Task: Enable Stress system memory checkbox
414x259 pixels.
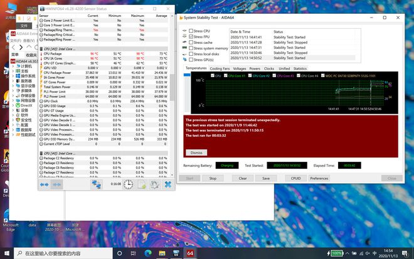Action: (191, 48)
